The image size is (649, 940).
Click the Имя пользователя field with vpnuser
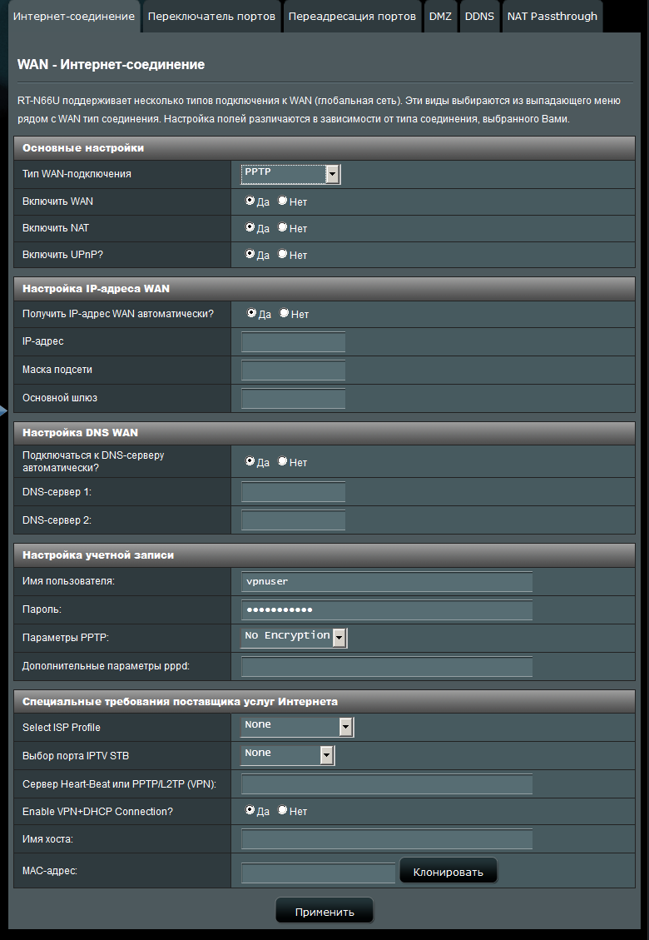pyautogui.click(x=387, y=581)
